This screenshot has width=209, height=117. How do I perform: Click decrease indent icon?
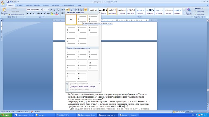[x=76, y=10]
